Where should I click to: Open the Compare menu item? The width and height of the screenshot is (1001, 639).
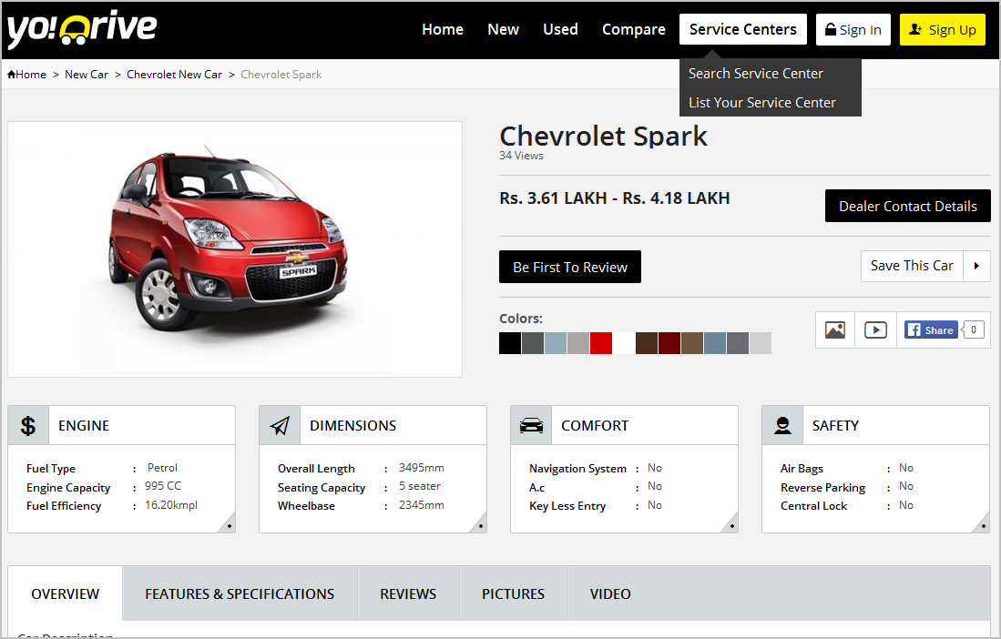[634, 29]
